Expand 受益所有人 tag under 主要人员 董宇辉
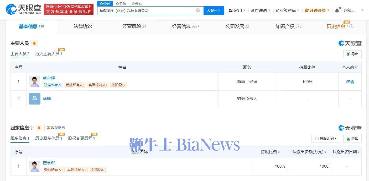The image size is (369, 181). 75,85
